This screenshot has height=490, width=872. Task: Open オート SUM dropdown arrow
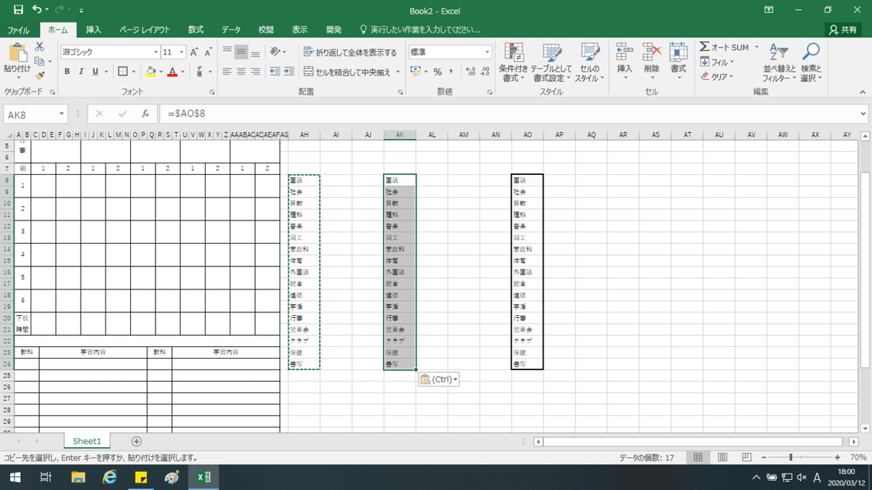[x=756, y=47]
